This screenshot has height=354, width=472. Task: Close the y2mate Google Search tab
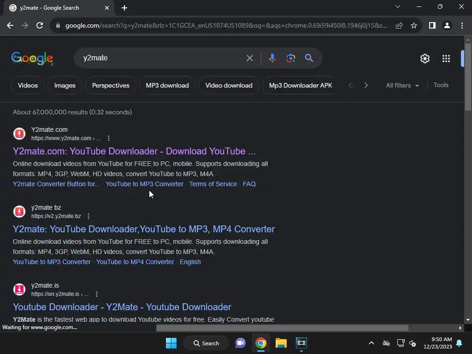pyautogui.click(x=107, y=8)
